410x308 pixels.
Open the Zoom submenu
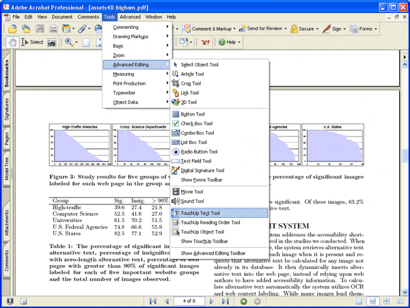[x=137, y=55]
